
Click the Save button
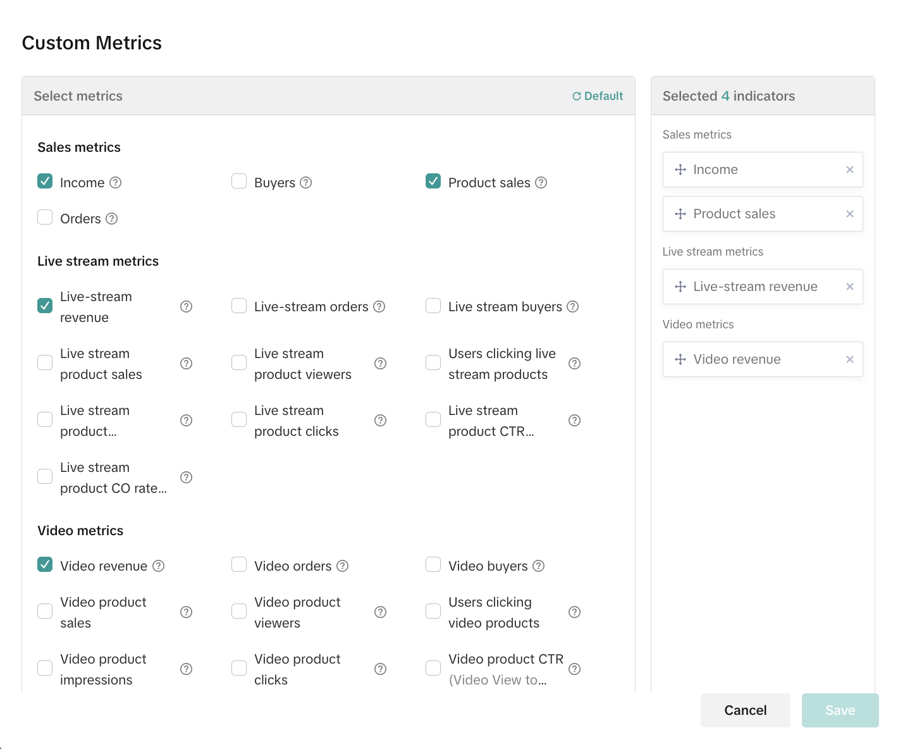click(840, 710)
